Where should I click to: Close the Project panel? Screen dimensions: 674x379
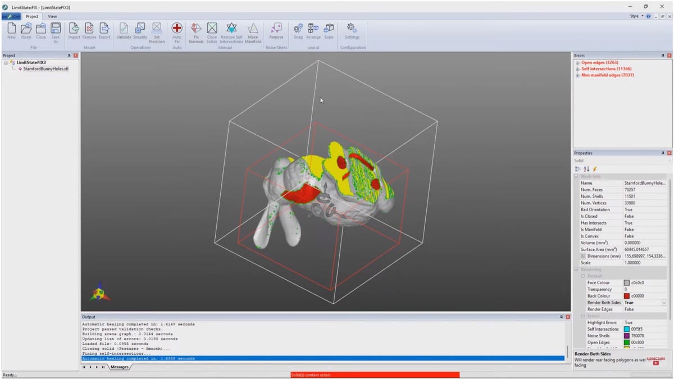(x=76, y=56)
